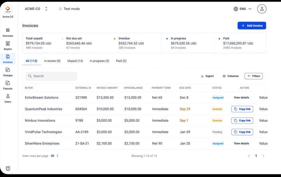Screen dimensions: 281x177
Task: Change rows per page dropdown
Action: click(x=55, y=156)
